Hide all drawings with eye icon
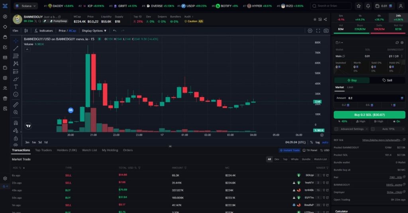Image resolution: width=408 pixels, height=213 pixels. pos(16,145)
